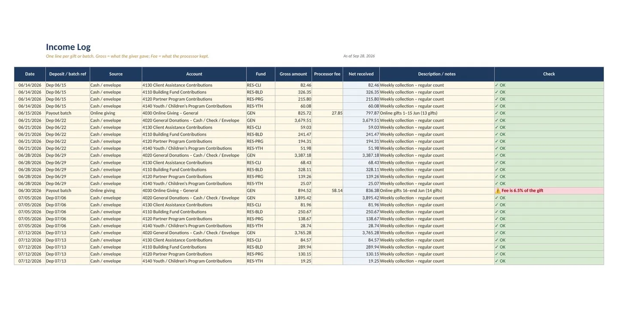
Task: Click net received cell 836.38
Action: (361, 191)
